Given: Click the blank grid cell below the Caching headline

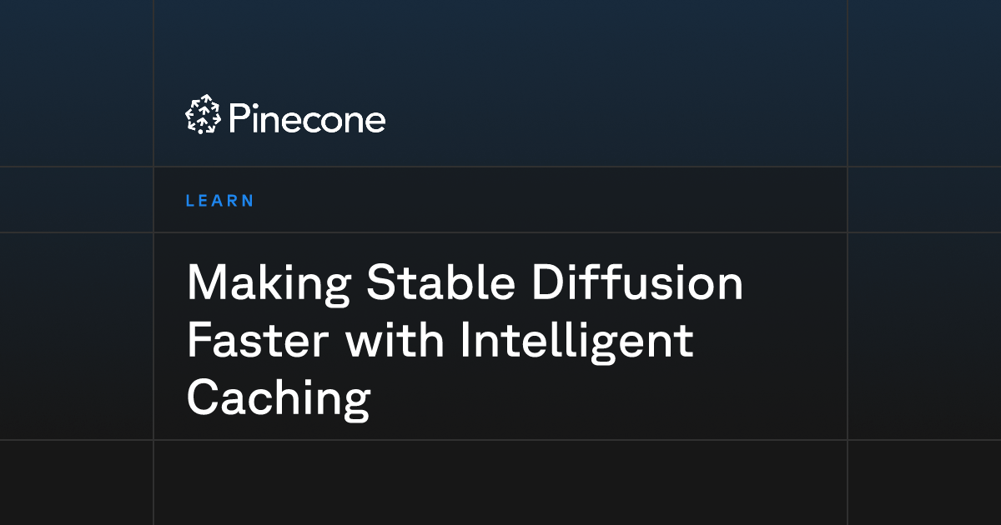Looking at the screenshot, I should pos(500,482).
